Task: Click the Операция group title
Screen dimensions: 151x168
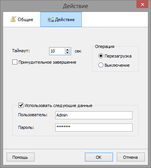Action: pyautogui.click(x=105, y=46)
